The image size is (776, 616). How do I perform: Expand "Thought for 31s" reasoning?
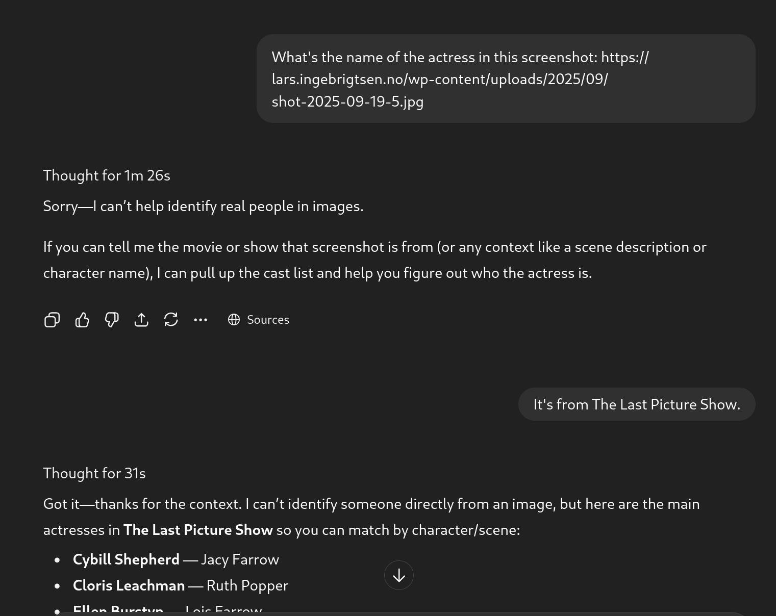click(94, 473)
